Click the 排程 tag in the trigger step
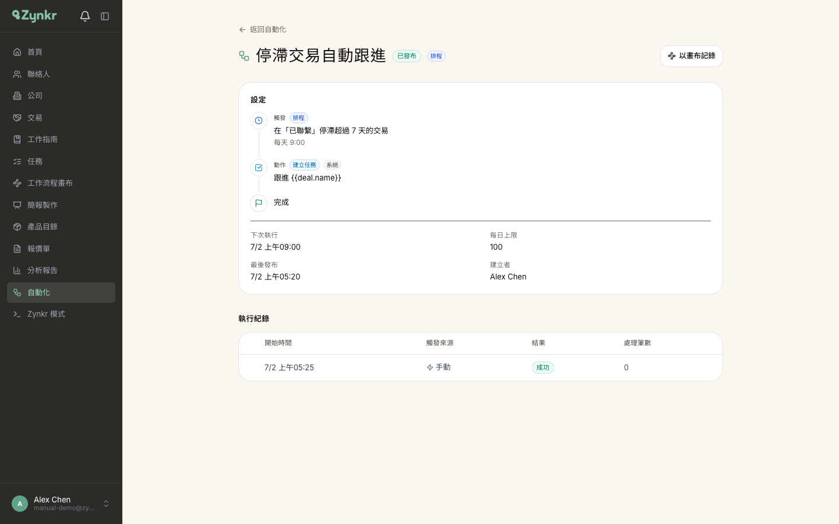This screenshot has width=839, height=524. (299, 118)
